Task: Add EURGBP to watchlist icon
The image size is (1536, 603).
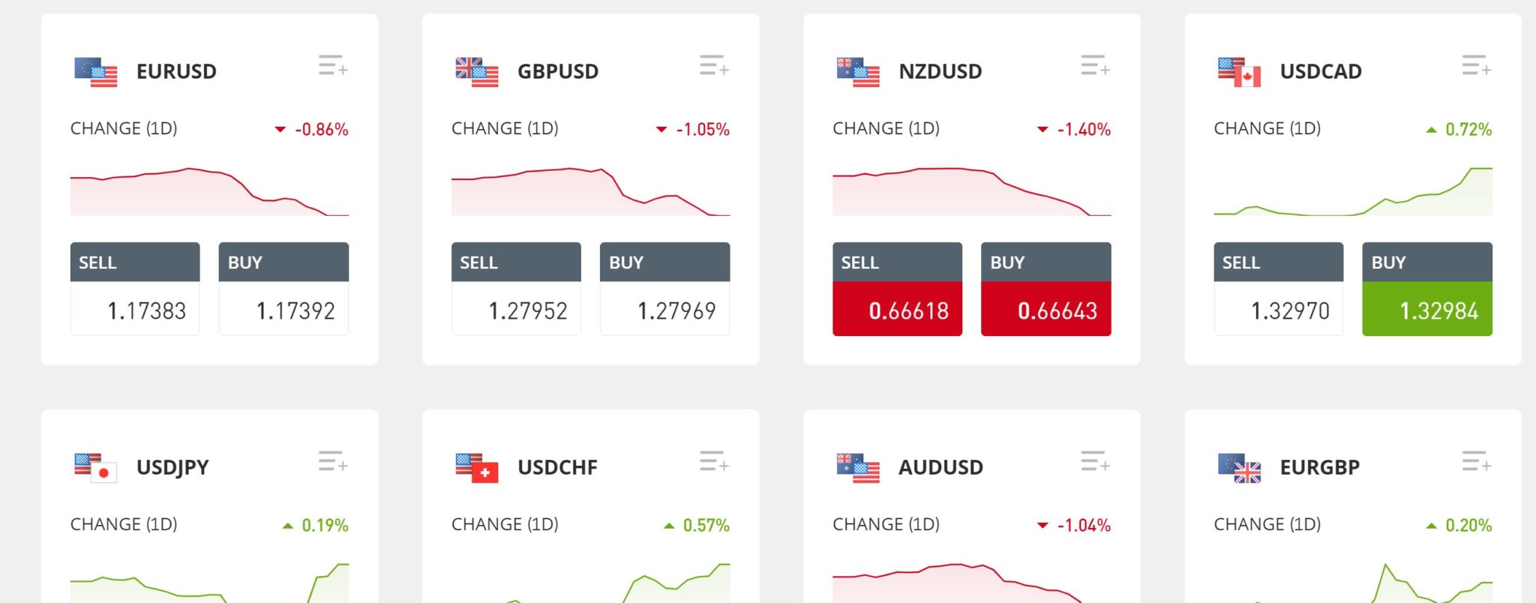Action: coord(1476,461)
